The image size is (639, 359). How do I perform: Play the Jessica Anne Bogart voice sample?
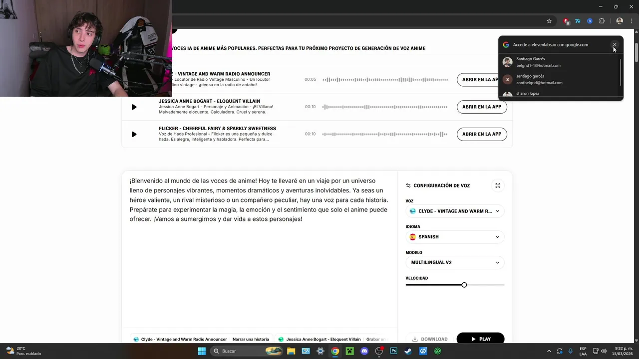pyautogui.click(x=134, y=107)
